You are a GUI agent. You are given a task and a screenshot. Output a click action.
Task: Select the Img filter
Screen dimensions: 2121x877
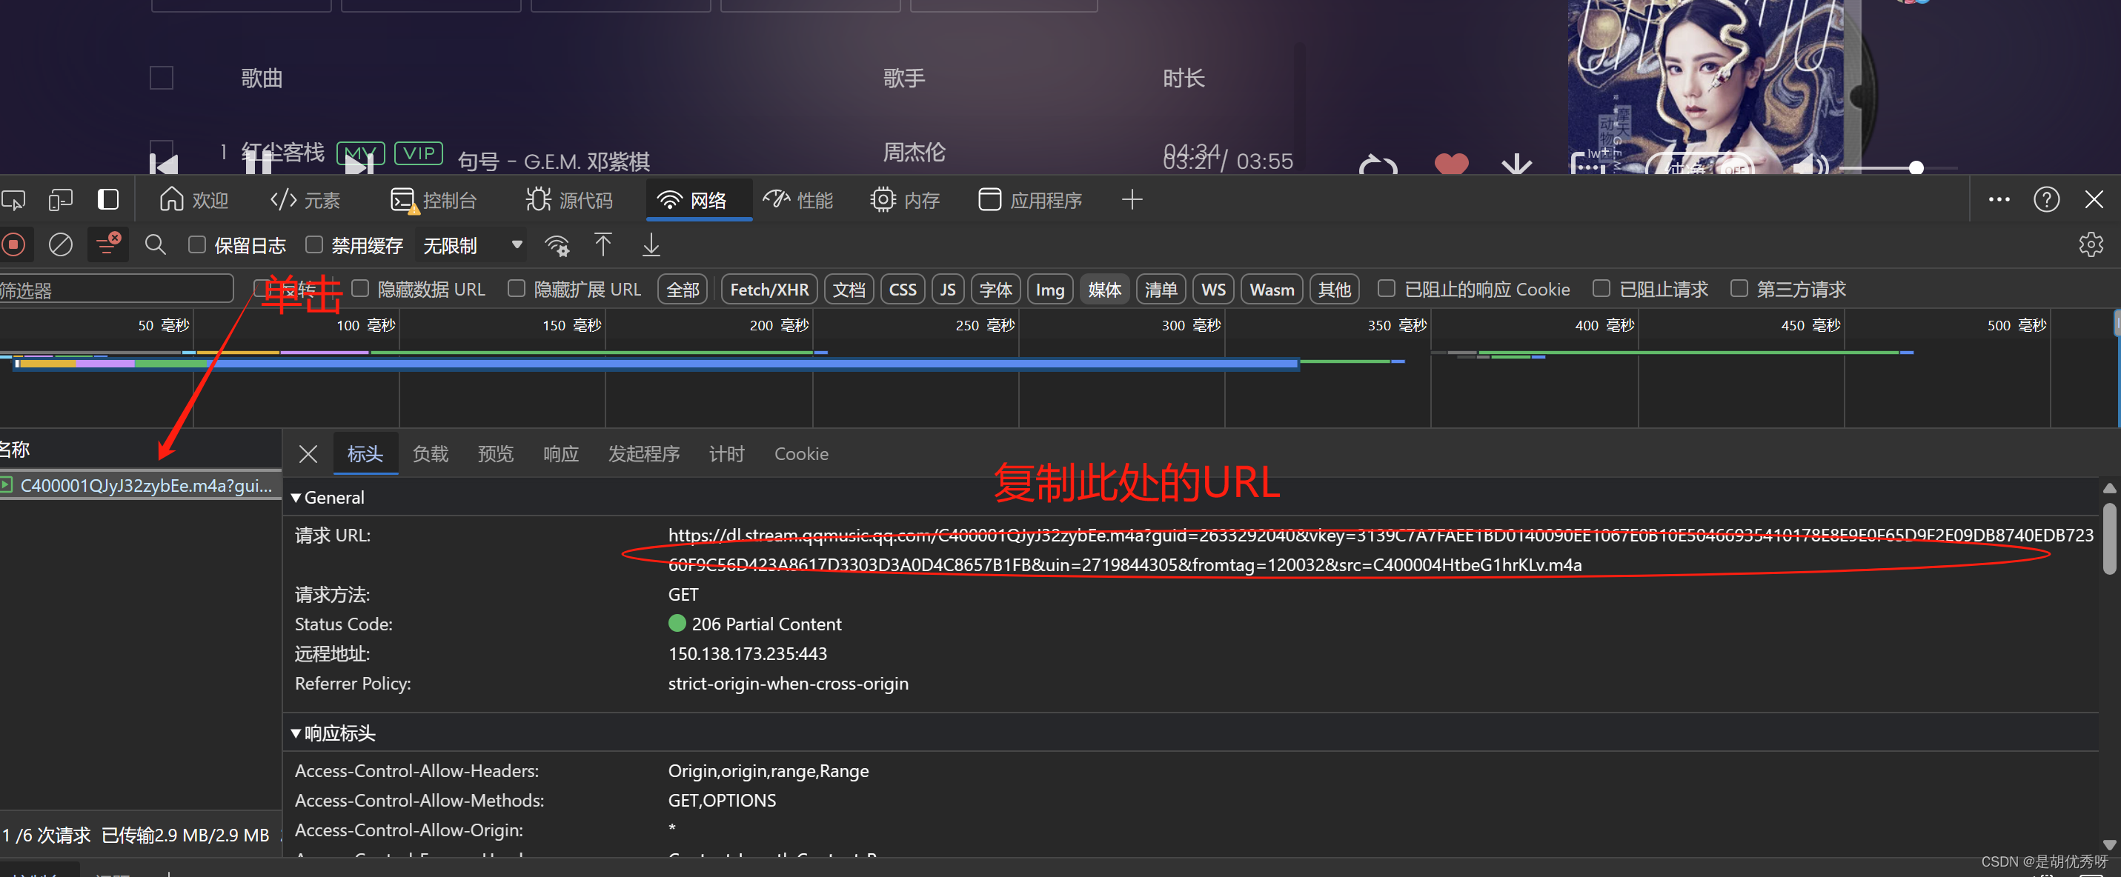click(1050, 290)
